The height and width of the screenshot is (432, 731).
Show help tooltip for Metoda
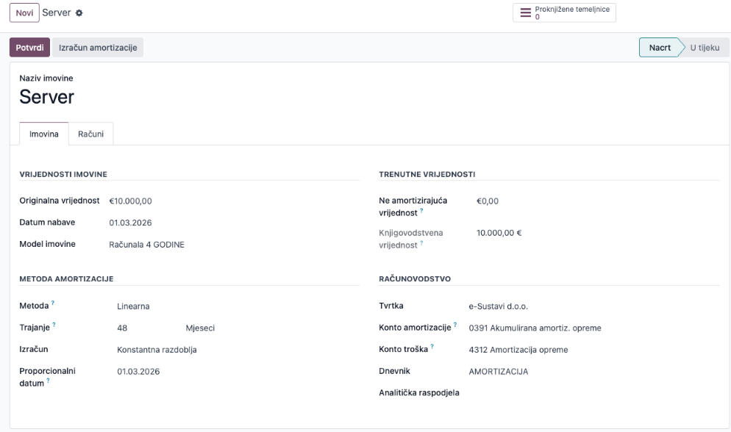[x=53, y=303]
